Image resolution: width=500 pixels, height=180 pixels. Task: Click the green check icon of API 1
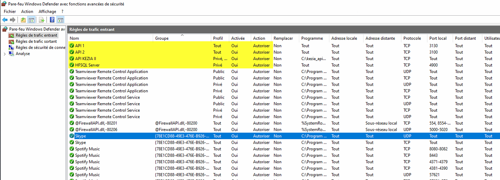pyautogui.click(x=72, y=46)
